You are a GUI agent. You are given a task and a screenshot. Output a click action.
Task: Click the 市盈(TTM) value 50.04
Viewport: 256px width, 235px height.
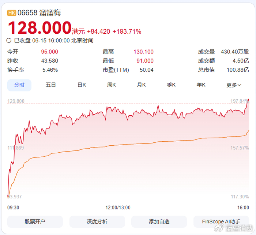[146, 70]
